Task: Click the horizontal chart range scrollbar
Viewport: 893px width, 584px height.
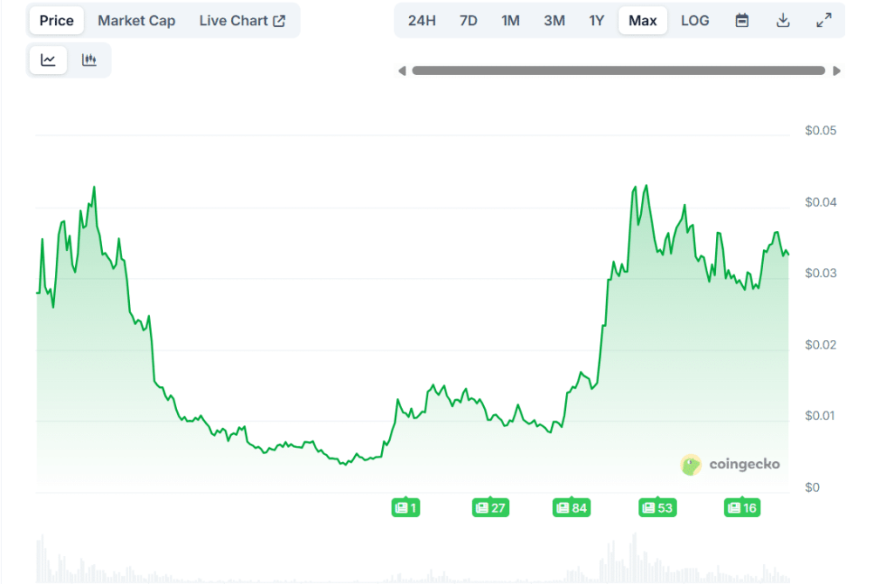Action: coord(618,71)
